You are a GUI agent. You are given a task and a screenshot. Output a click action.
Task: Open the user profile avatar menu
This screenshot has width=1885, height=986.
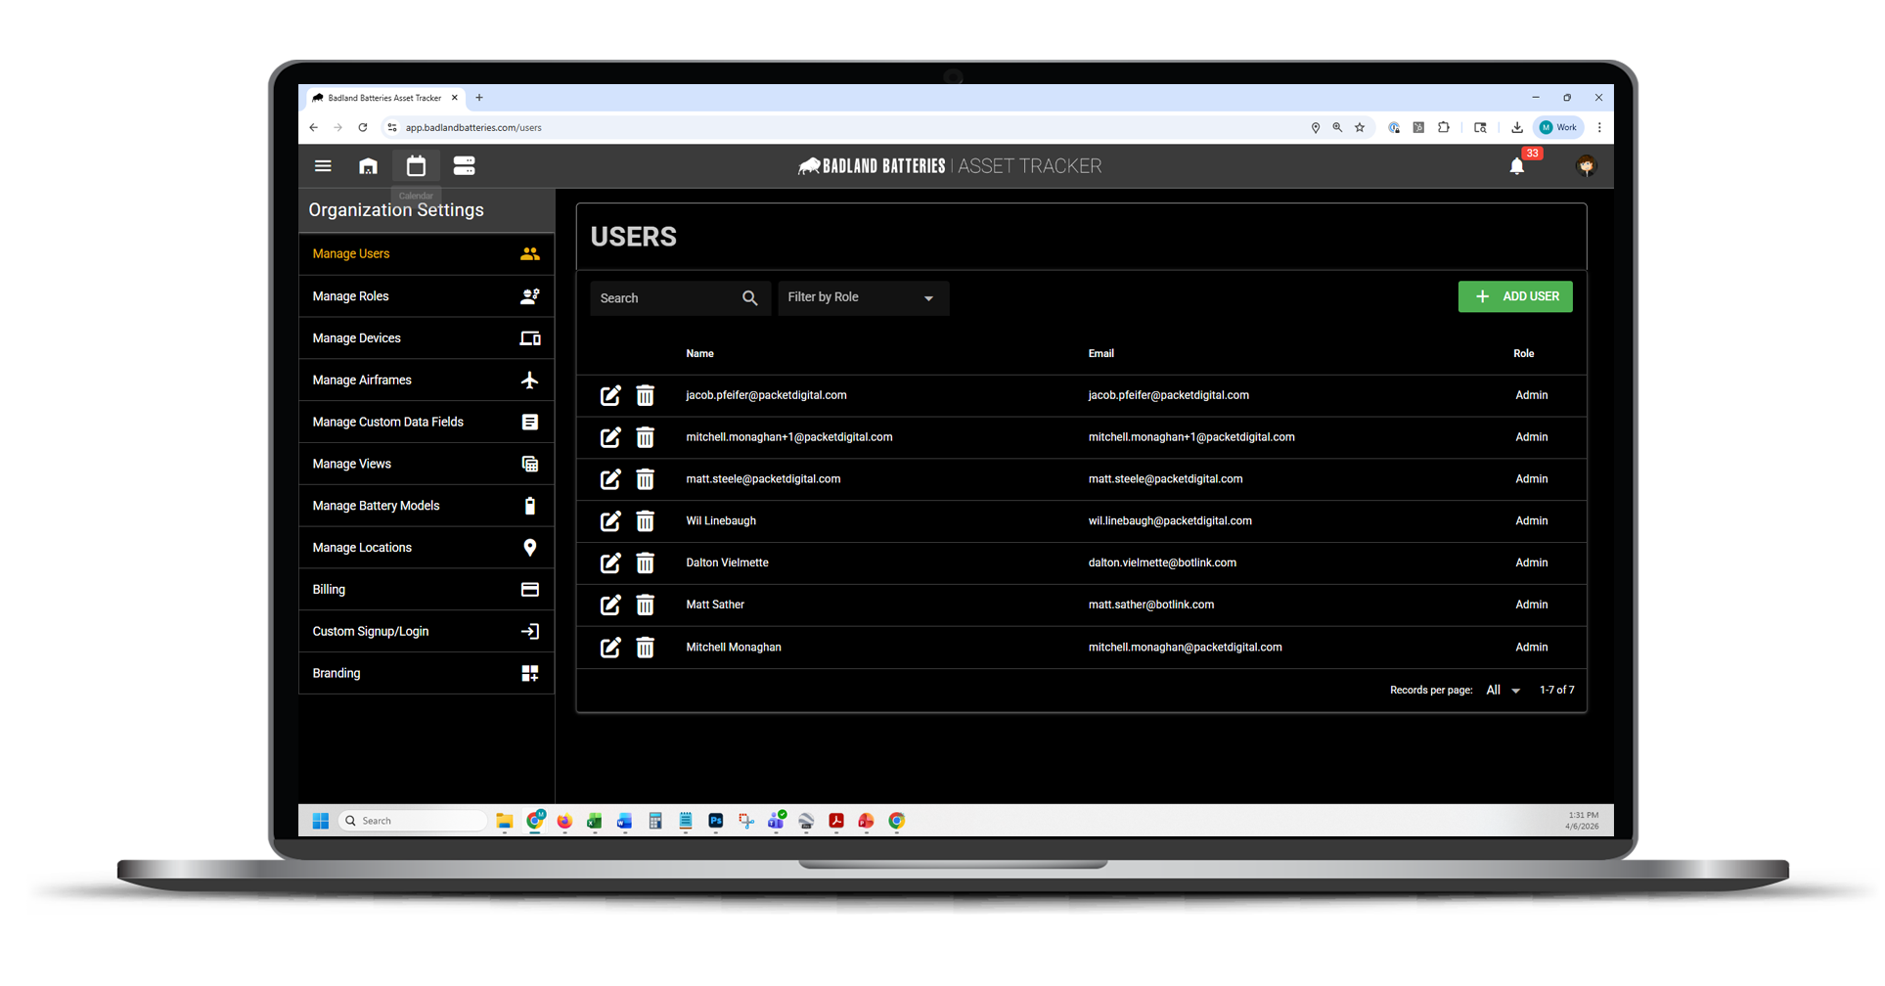point(1586,166)
